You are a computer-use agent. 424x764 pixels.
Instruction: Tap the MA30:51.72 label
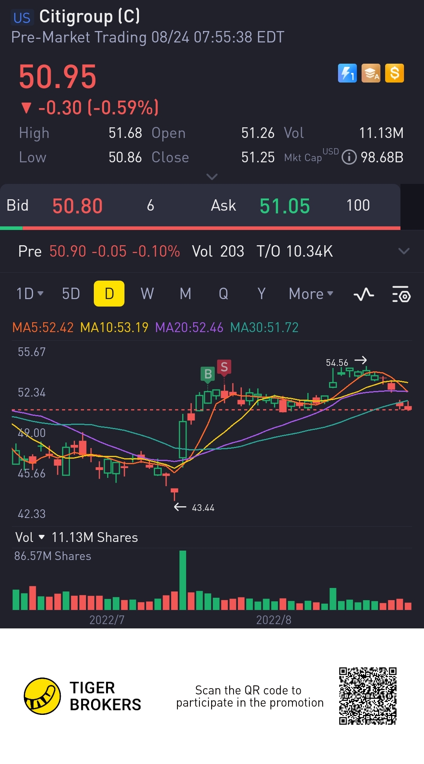coord(264,327)
